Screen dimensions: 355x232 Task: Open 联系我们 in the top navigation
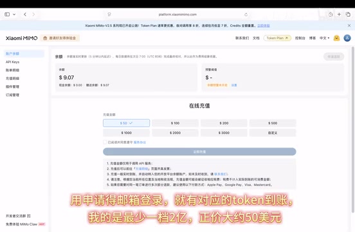tap(242, 38)
